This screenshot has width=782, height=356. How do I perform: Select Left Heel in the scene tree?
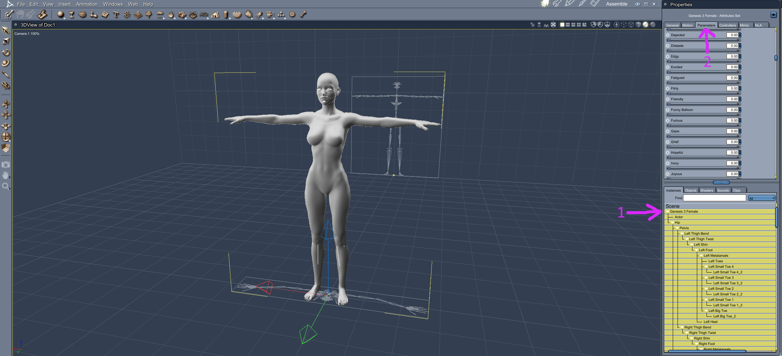click(x=710, y=322)
